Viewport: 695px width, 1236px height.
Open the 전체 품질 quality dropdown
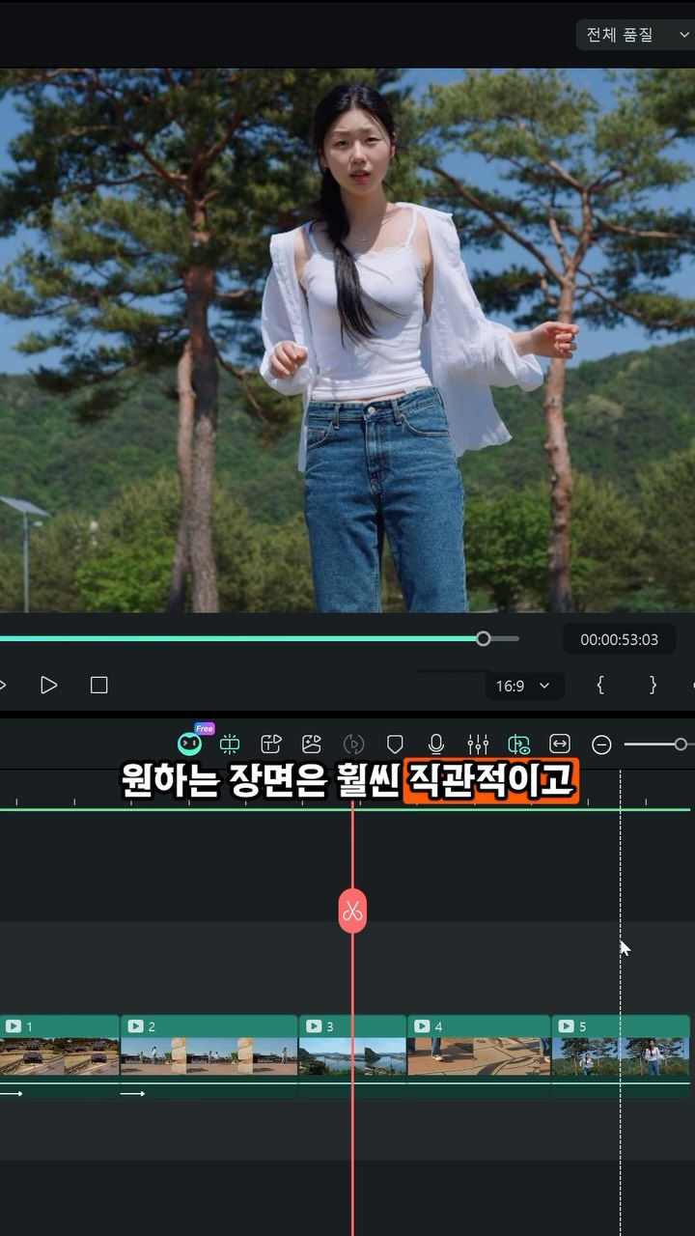coord(635,35)
